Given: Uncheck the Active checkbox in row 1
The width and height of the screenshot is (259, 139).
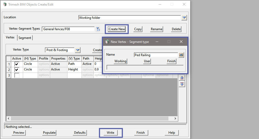Looking at the screenshot, I should pyautogui.click(x=17, y=64).
